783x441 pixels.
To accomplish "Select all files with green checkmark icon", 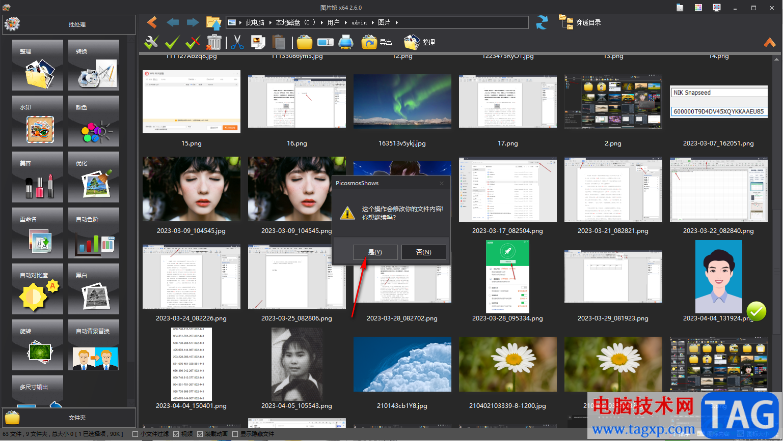I will point(172,42).
